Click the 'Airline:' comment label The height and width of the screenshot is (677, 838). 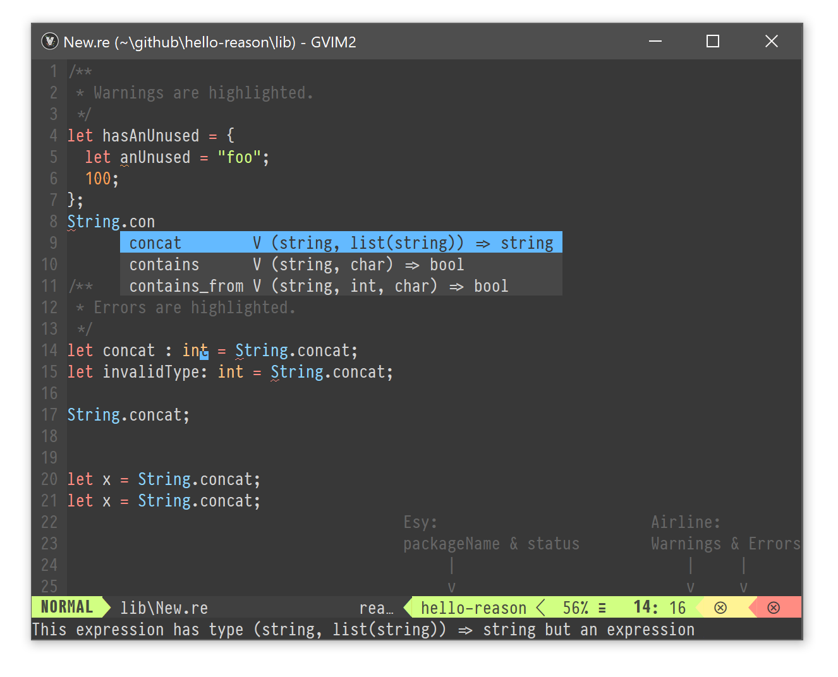pyautogui.click(x=686, y=522)
